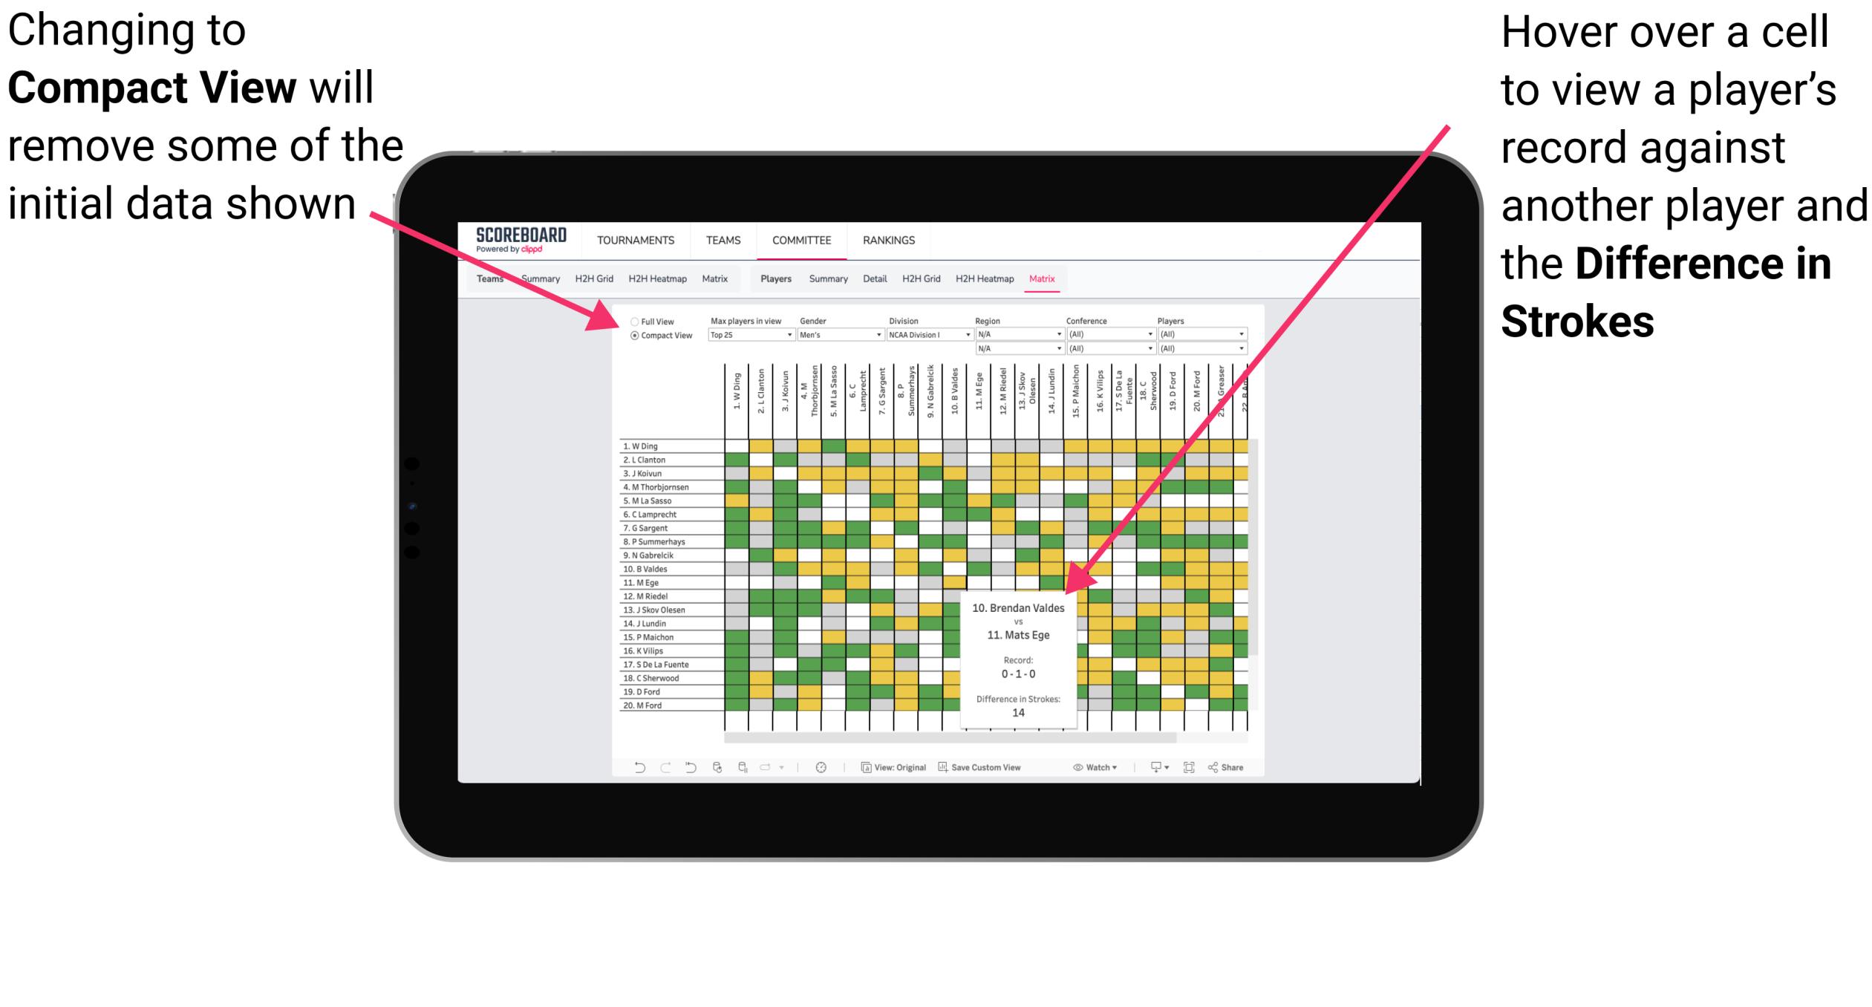Click the Save Custom View button
Image resolution: width=1872 pixels, height=1007 pixels.
(992, 766)
